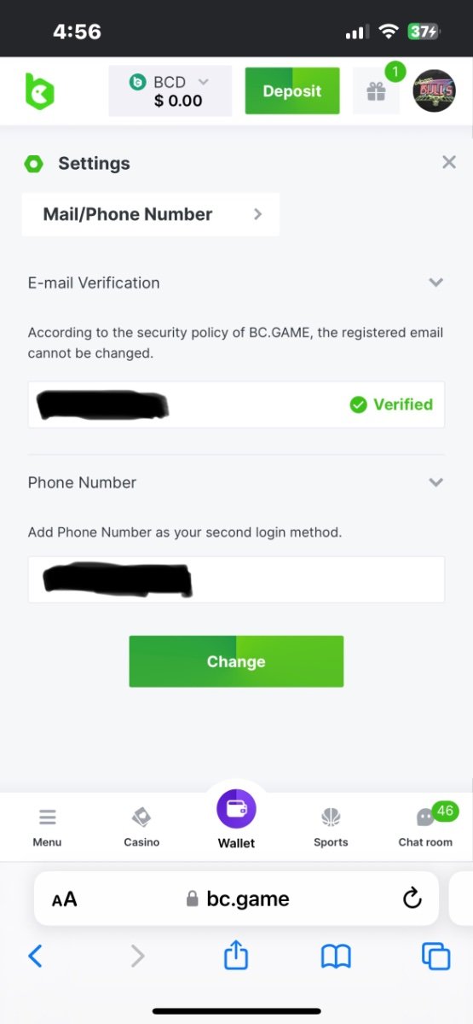This screenshot has width=473, height=1024.
Task: Tap the phone number input field
Action: [x=236, y=579]
